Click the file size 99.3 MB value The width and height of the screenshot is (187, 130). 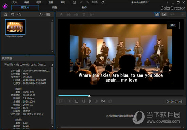(x=27, y=77)
